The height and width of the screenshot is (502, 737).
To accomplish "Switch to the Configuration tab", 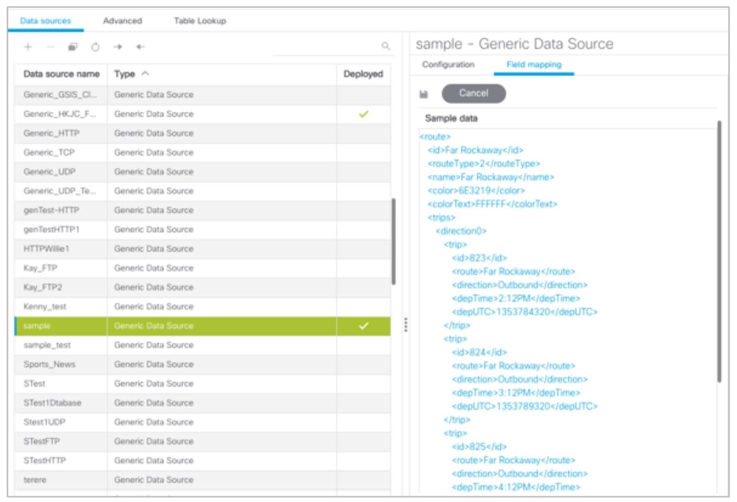I will pos(447,65).
